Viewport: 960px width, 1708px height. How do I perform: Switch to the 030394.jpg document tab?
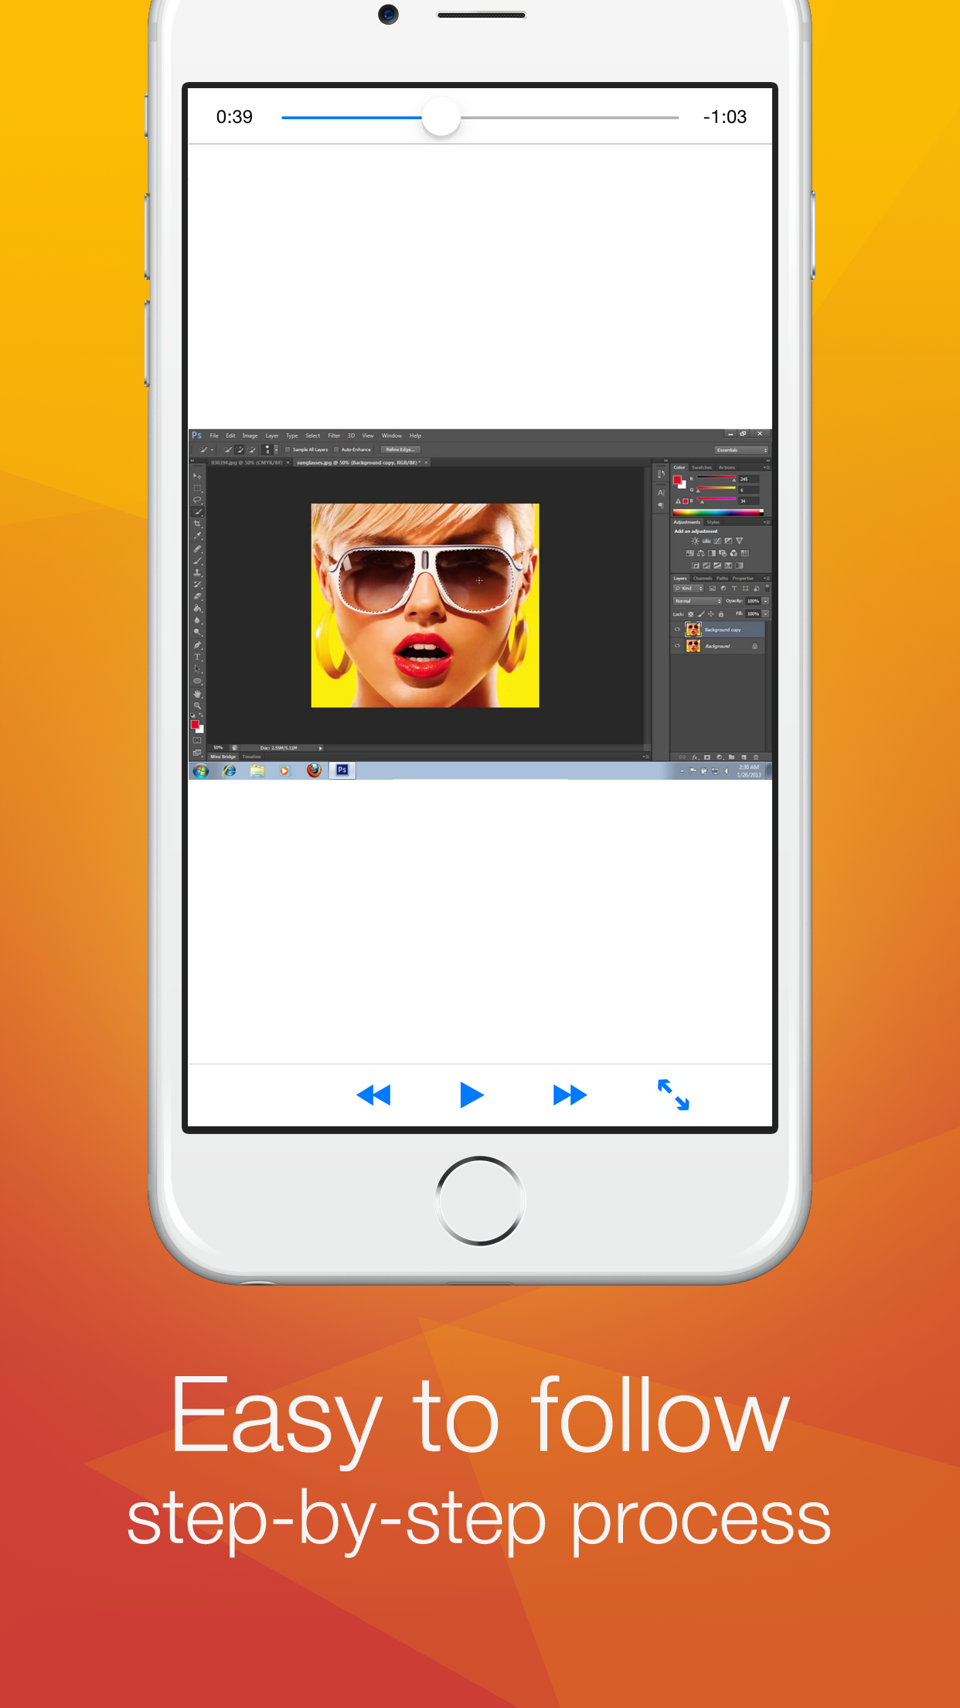[247, 463]
